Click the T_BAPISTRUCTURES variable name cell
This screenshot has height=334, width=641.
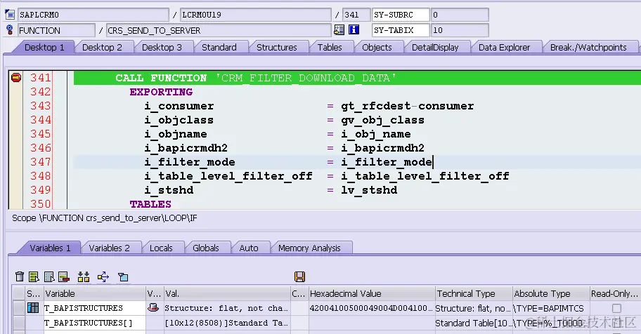tap(94, 308)
